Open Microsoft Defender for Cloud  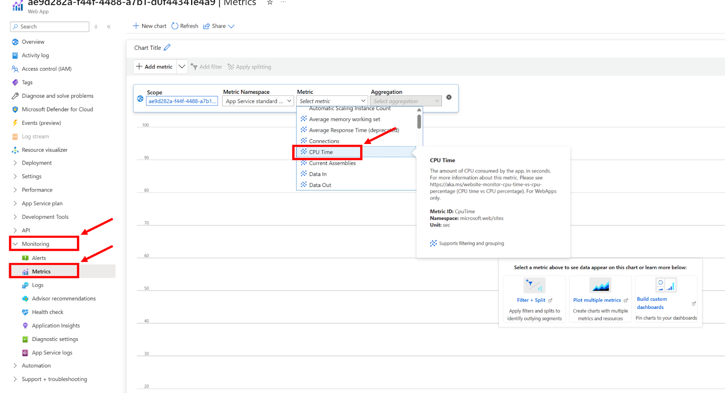point(57,110)
